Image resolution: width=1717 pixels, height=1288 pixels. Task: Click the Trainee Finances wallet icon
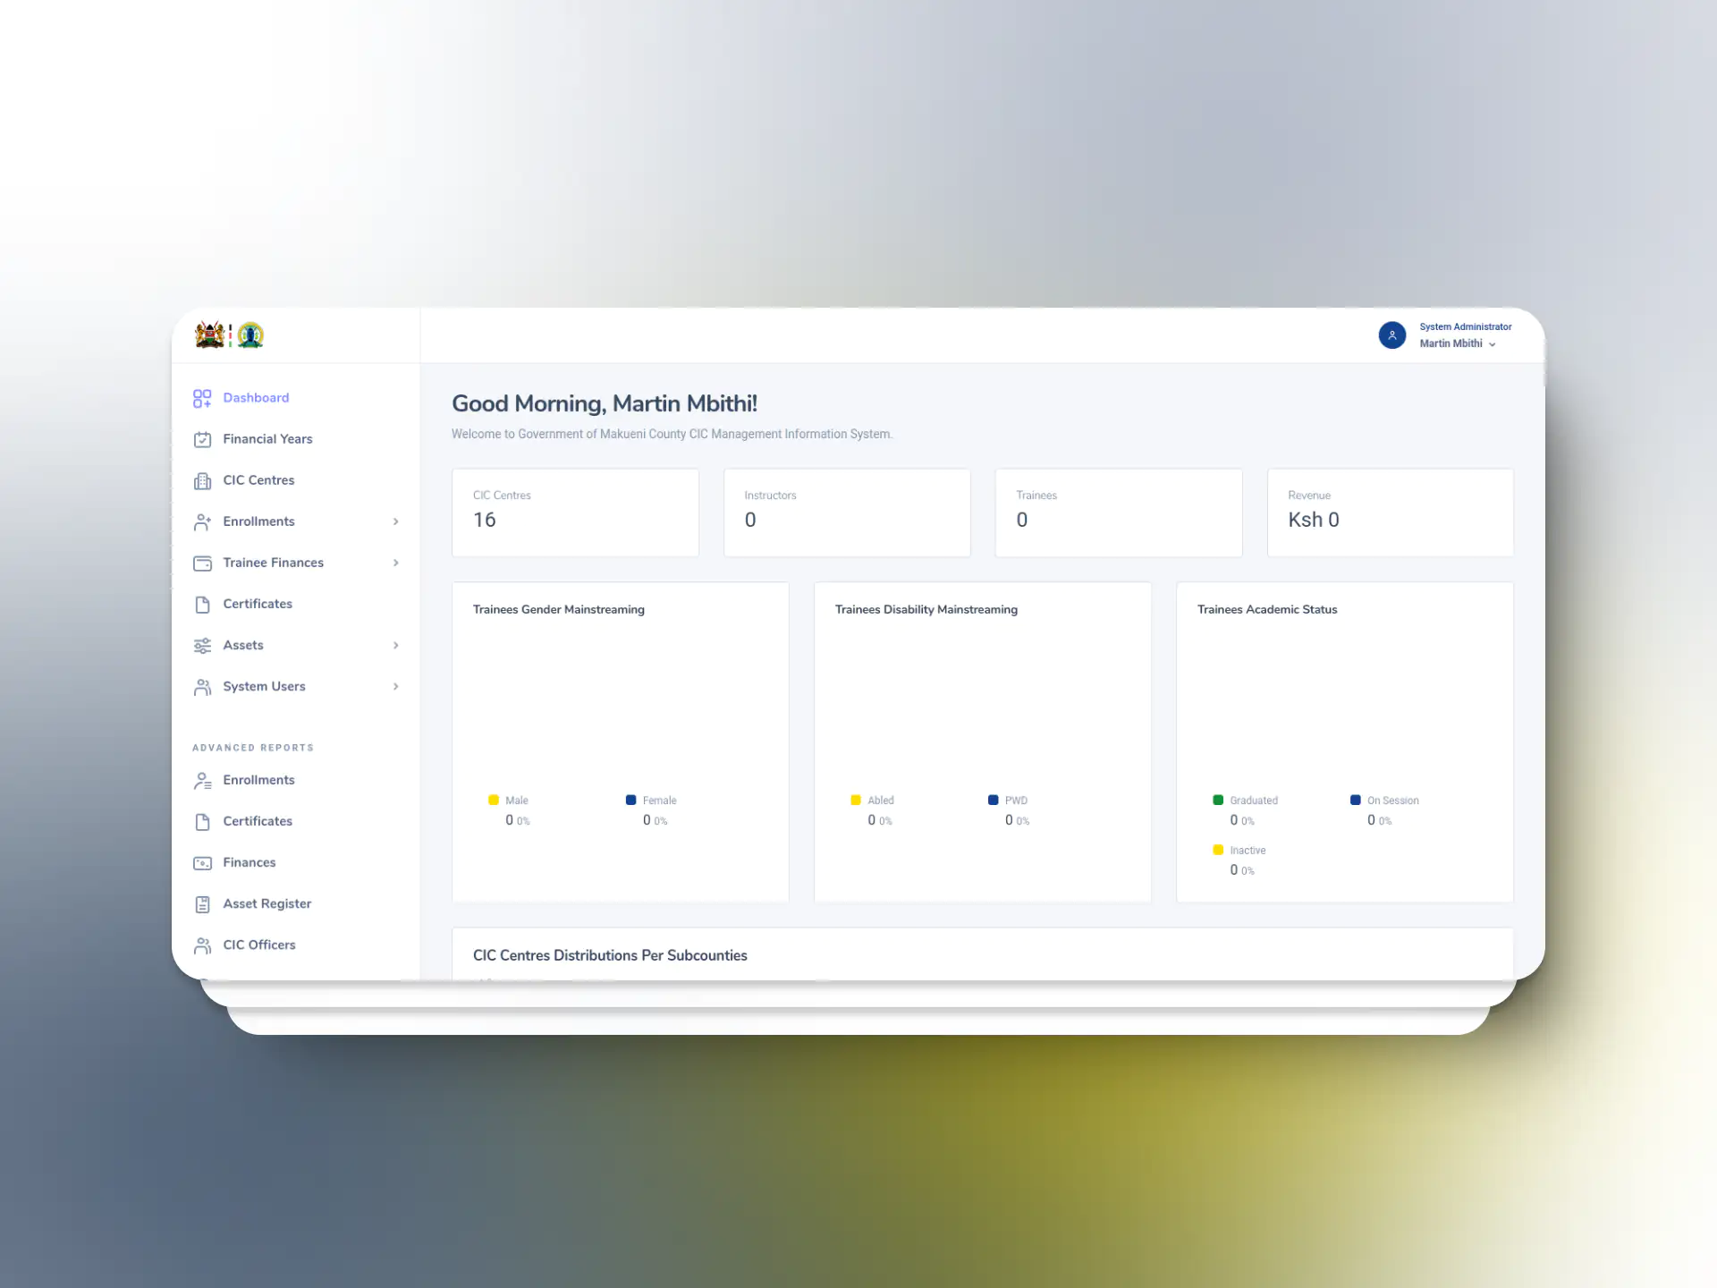click(x=202, y=563)
